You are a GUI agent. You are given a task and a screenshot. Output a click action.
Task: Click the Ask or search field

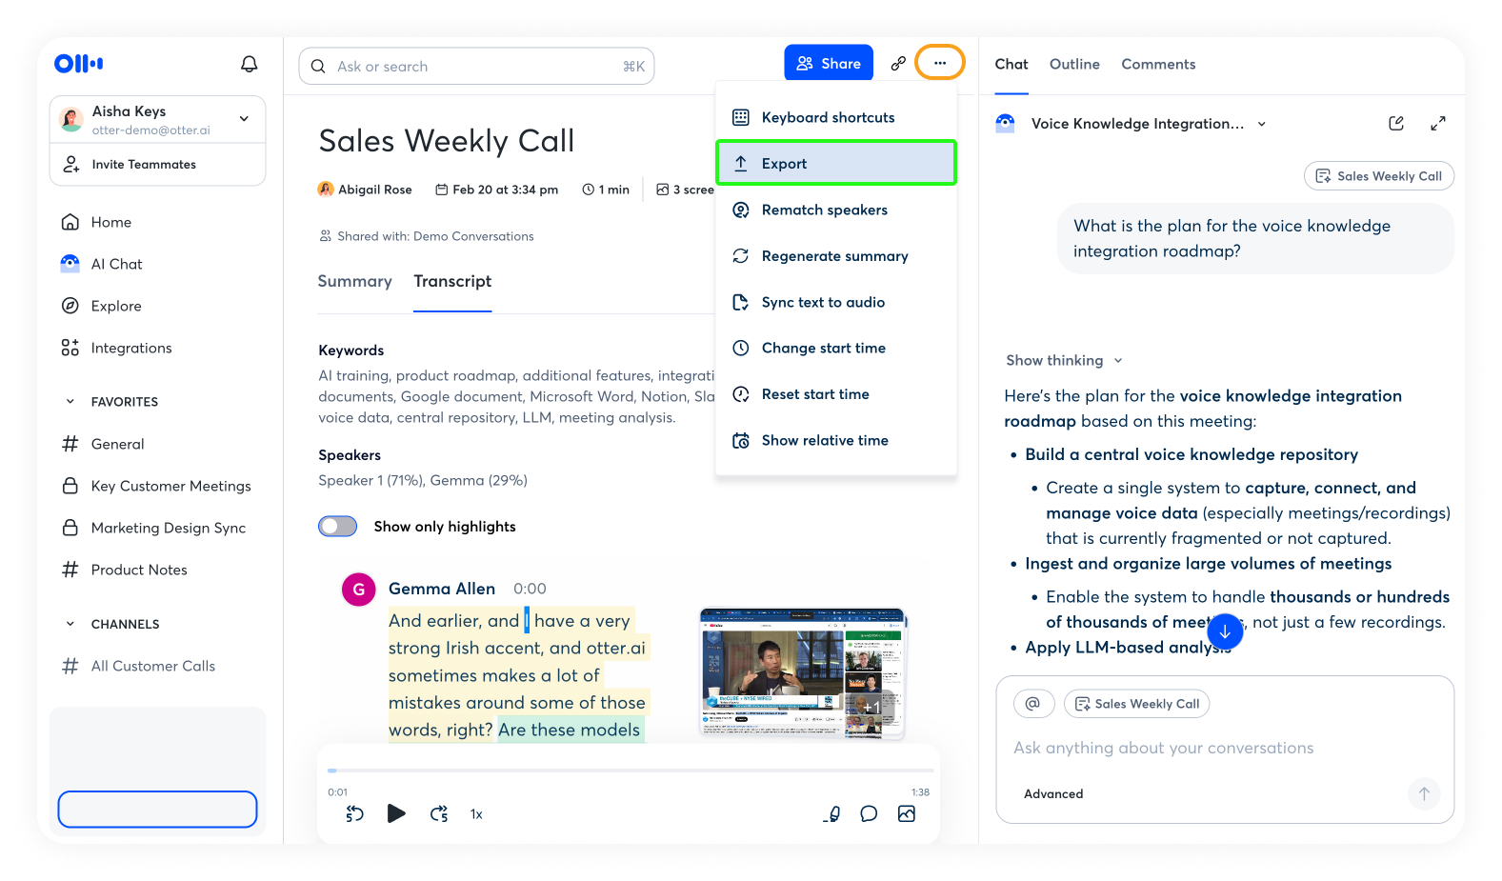(x=476, y=67)
